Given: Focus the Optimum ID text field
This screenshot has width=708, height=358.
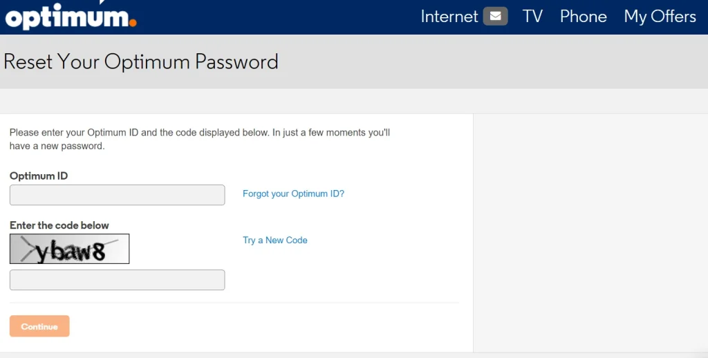Looking at the screenshot, I should click(117, 195).
